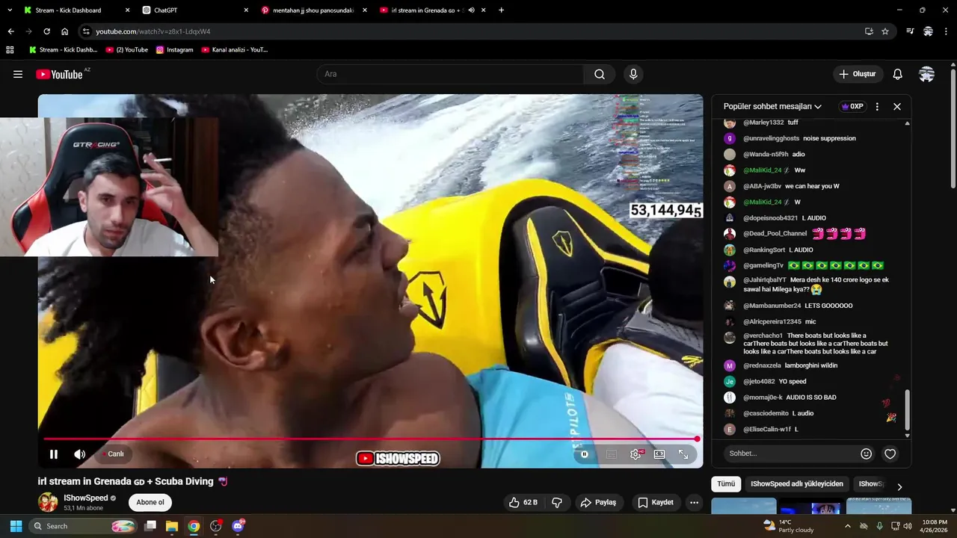Click the search magnifier button
The image size is (957, 538).
pos(600,74)
